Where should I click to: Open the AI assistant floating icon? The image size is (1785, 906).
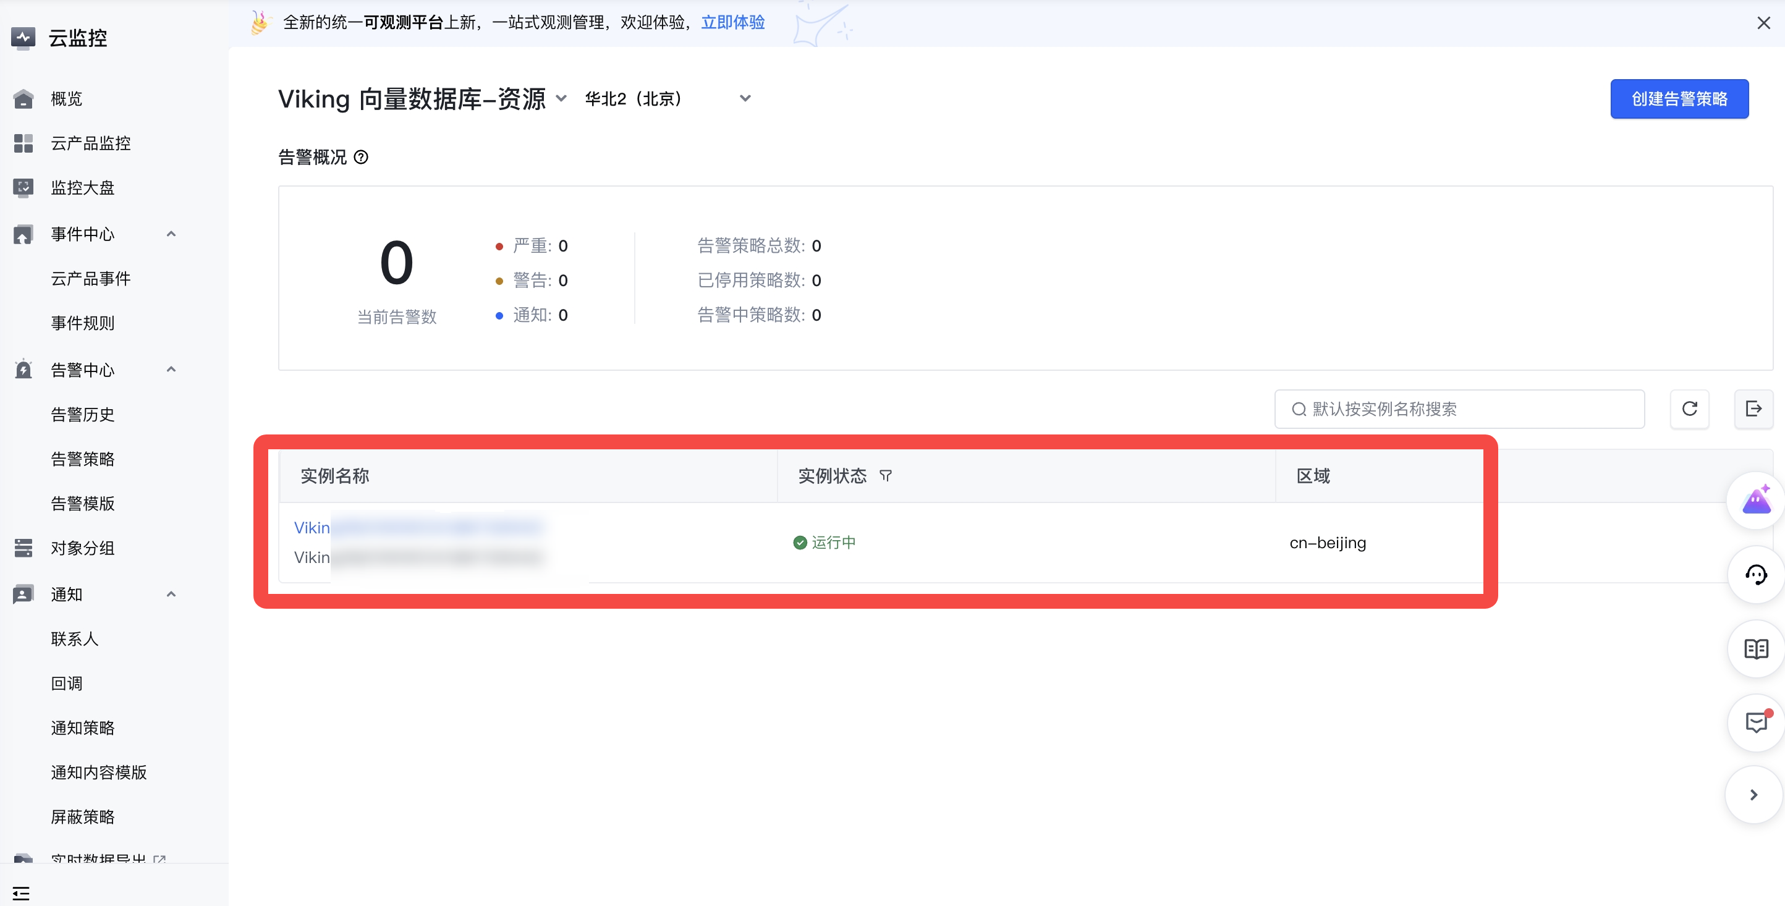(x=1756, y=500)
